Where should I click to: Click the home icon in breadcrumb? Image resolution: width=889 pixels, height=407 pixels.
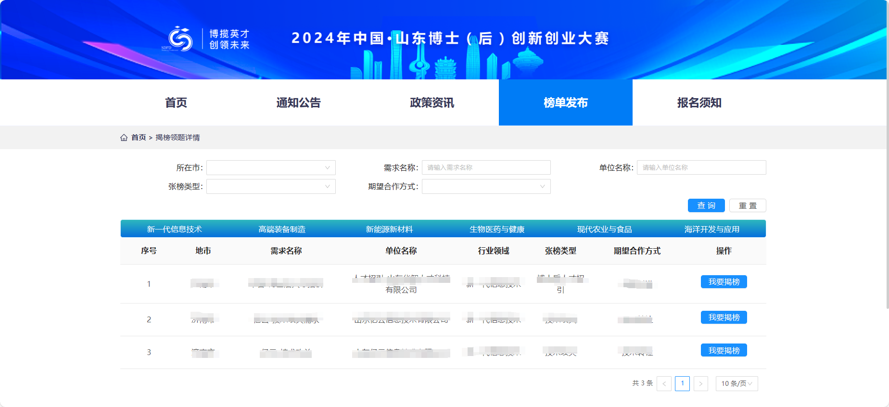(124, 138)
